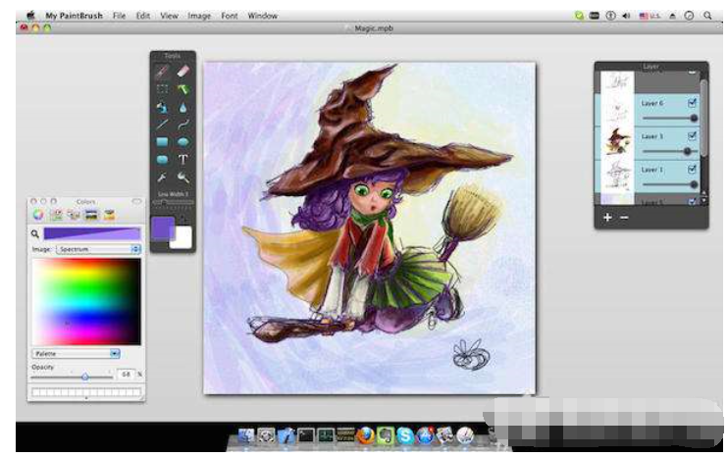
Task: Pick a color from the spectrum image
Action: coord(86,302)
